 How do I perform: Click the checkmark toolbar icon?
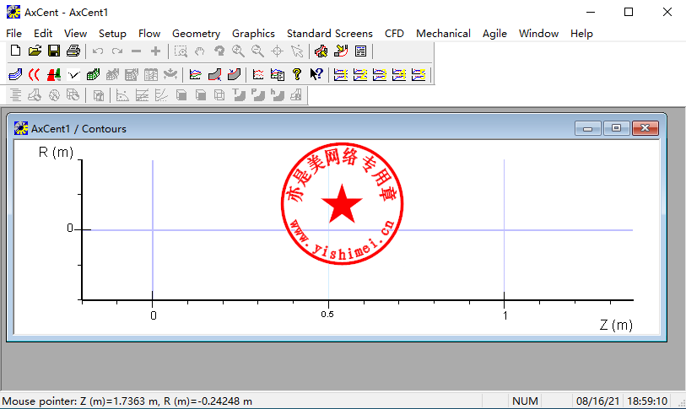tap(73, 75)
